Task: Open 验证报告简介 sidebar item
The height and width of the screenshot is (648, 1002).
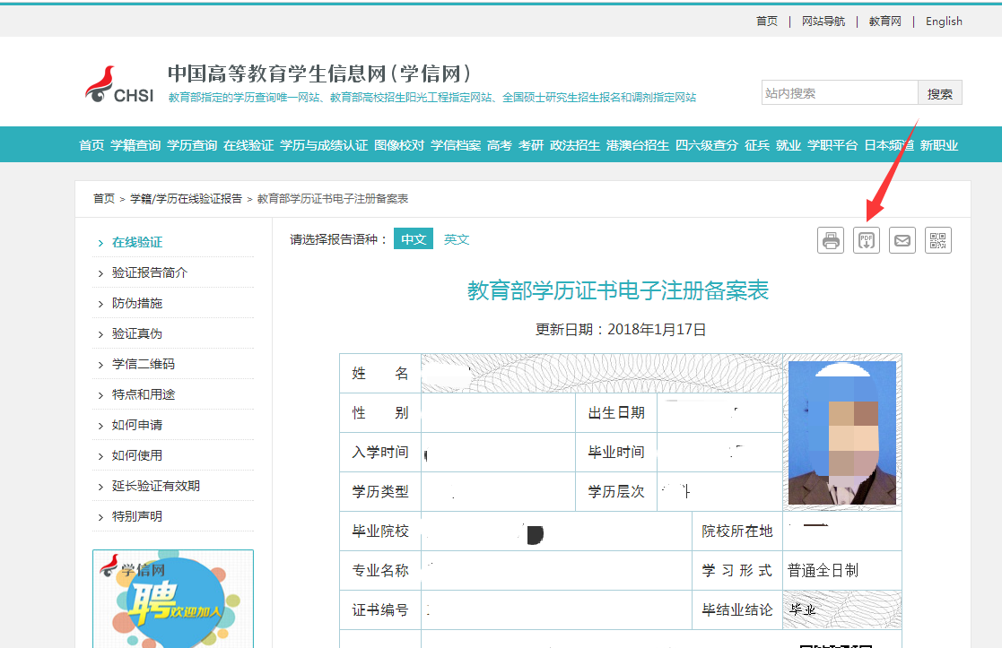Action: click(x=150, y=272)
